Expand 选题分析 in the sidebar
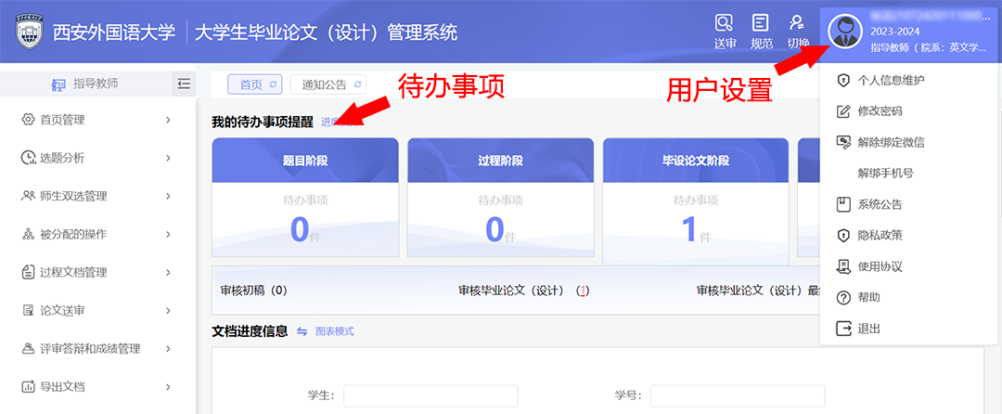The width and height of the screenshot is (1002, 414). pyautogui.click(x=97, y=158)
